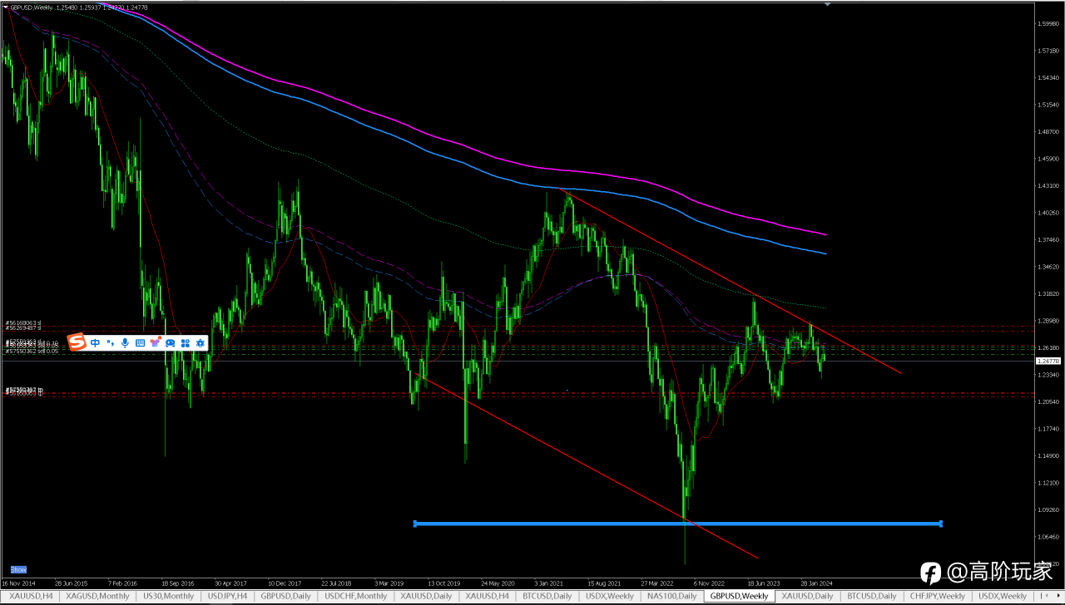Switch to the NAS100,Daily chart tab
Screen dimensions: 1065x605
[672, 596]
